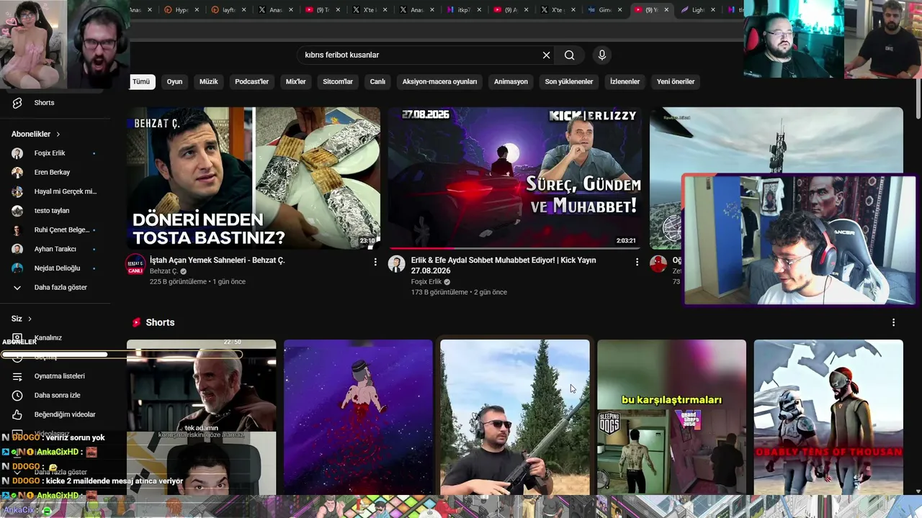Viewport: 922px width, 518px height.
Task: Open the Behzat Ç. channel name link
Action: pyautogui.click(x=164, y=271)
